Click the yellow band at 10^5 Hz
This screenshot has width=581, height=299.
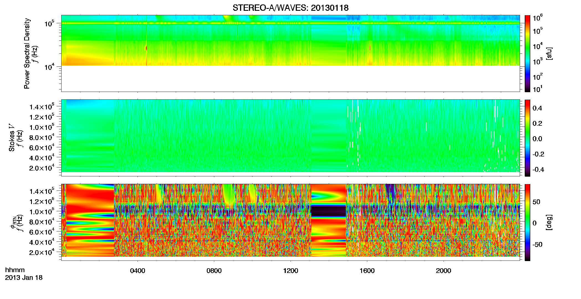pos(290,24)
